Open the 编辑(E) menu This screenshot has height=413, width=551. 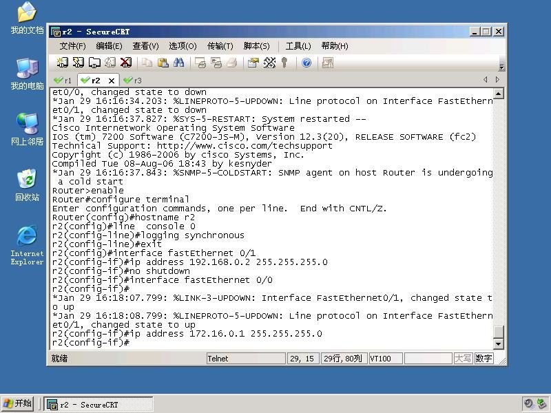tap(110, 46)
